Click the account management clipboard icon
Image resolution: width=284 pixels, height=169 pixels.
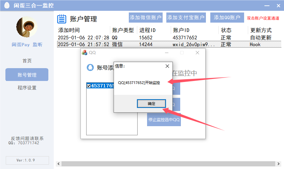pyautogui.click(x=62, y=19)
